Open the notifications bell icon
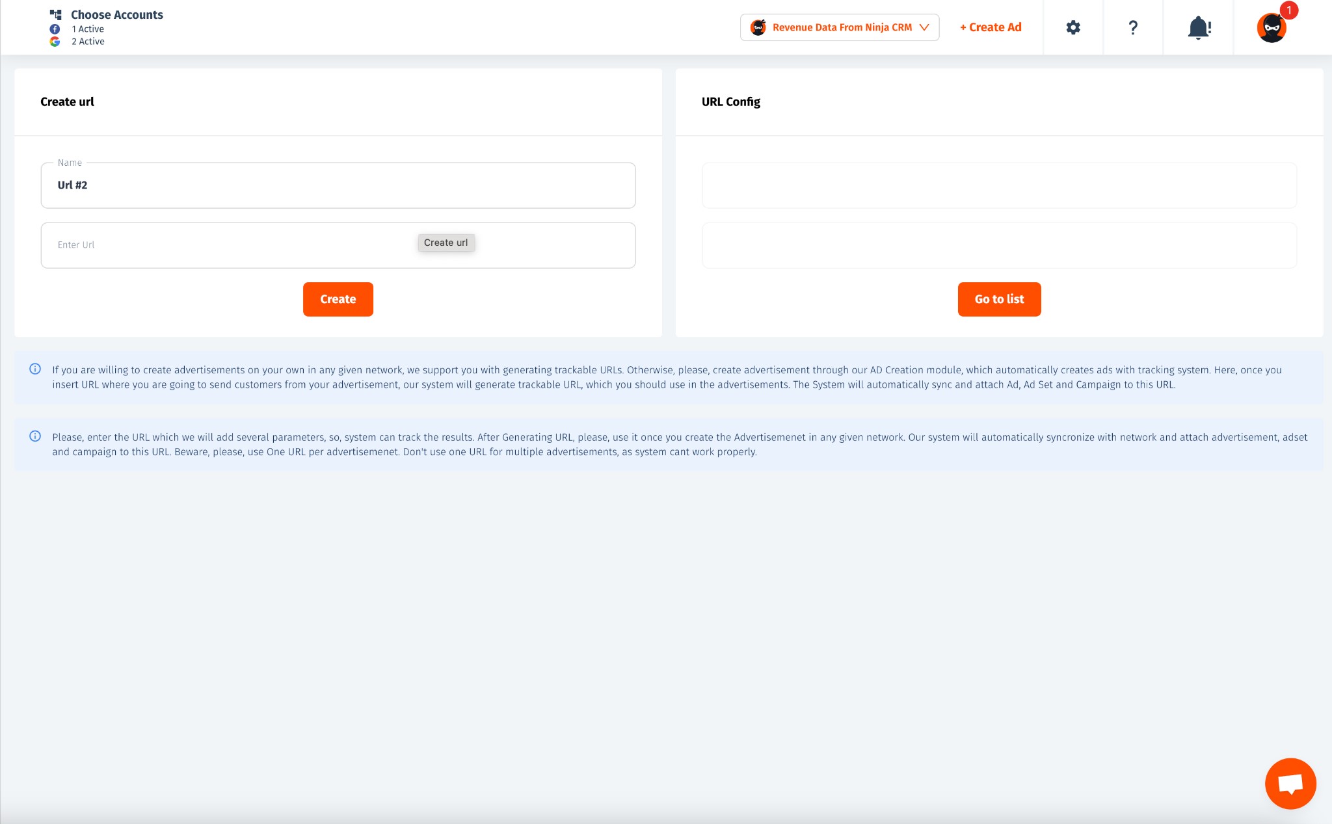Viewport: 1332px width, 824px height. pyautogui.click(x=1199, y=28)
